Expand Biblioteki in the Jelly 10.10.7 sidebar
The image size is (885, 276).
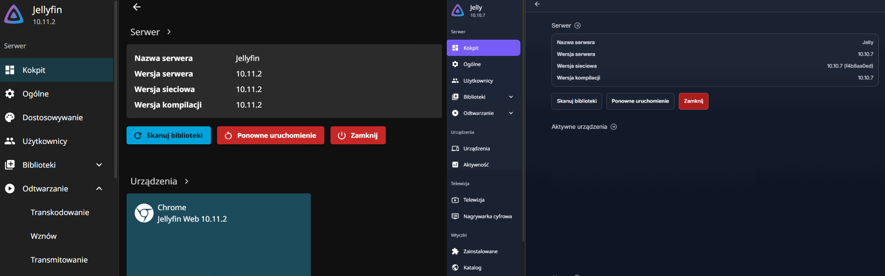511,97
